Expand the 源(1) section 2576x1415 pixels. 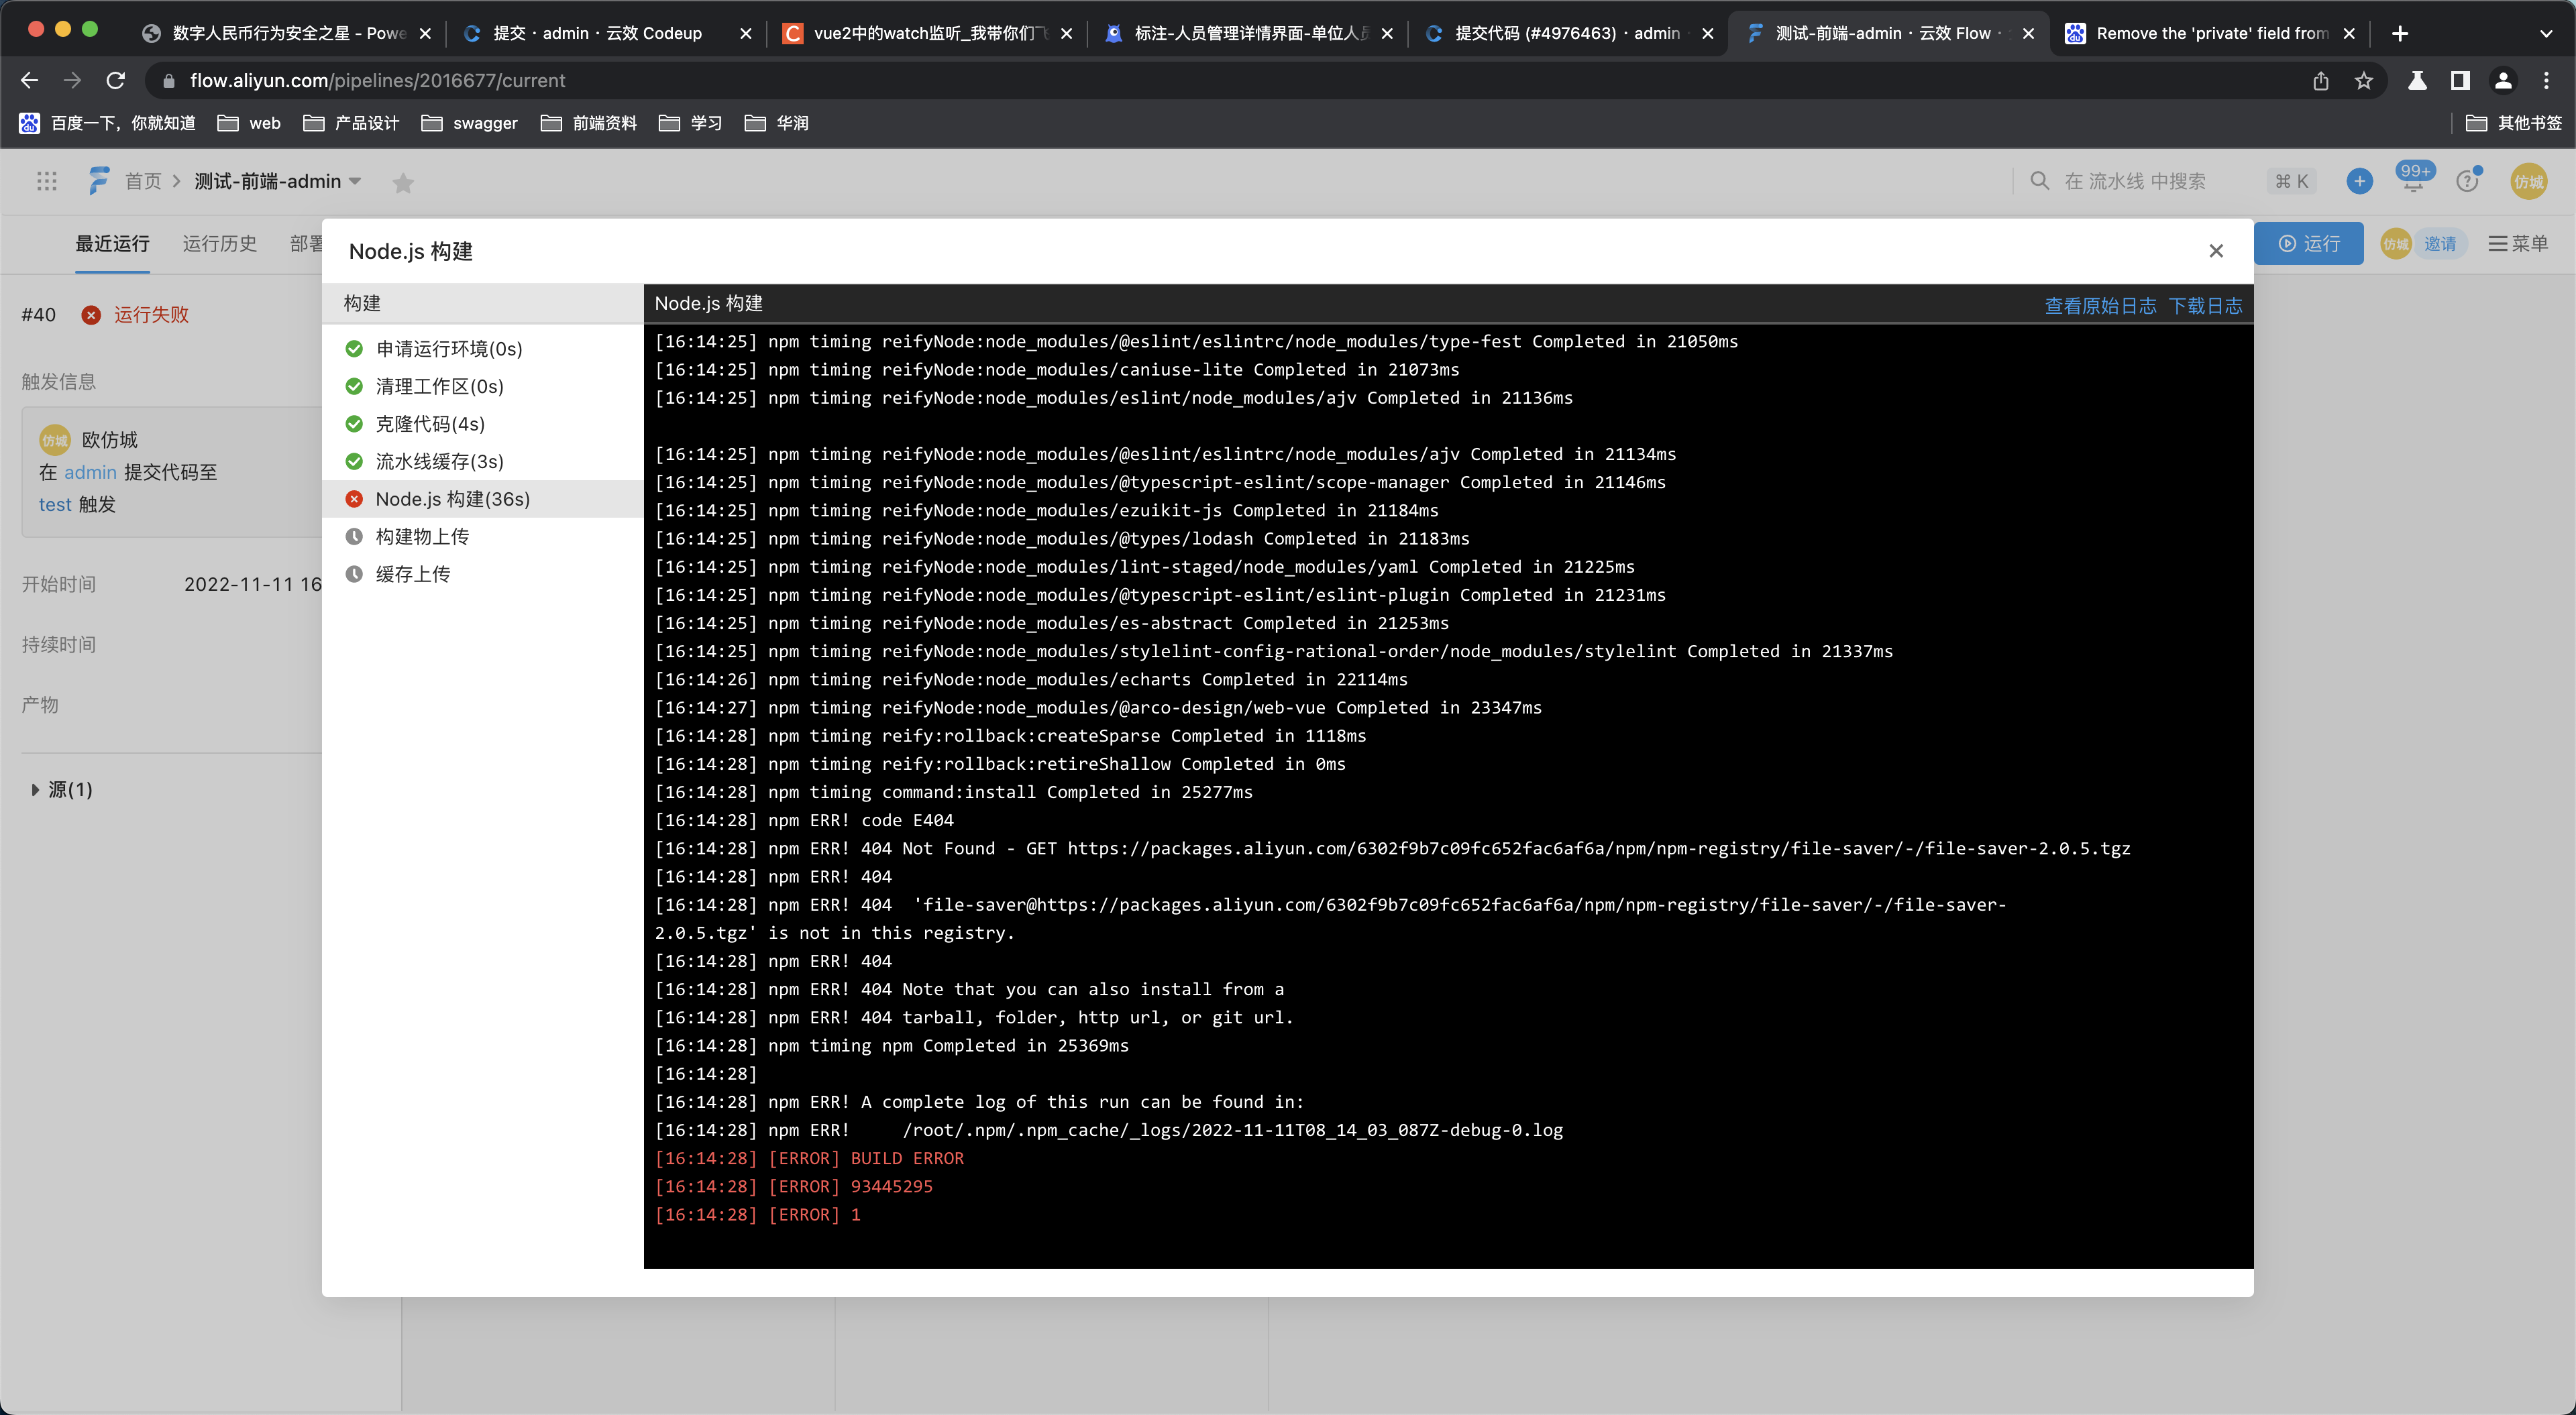(x=61, y=790)
